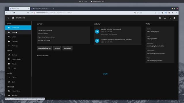
Task: Close the Dashboard browser tab
Action: (x=28, y=9)
